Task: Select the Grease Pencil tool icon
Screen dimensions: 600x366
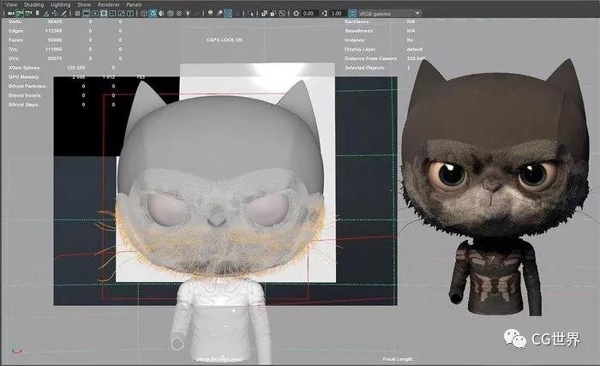Action: click(64, 14)
